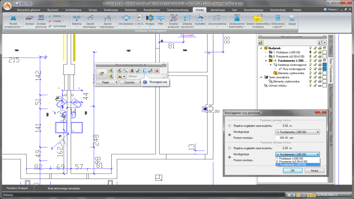Click the Czcionki button
The width and height of the screenshot is (354, 199).
tap(130, 82)
